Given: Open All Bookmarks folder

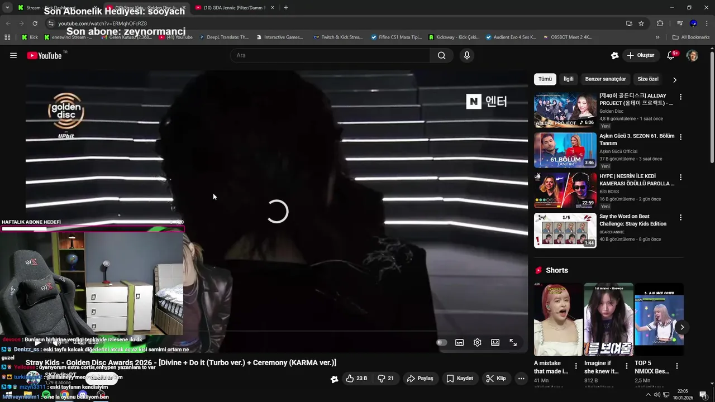Looking at the screenshot, I should click(691, 37).
